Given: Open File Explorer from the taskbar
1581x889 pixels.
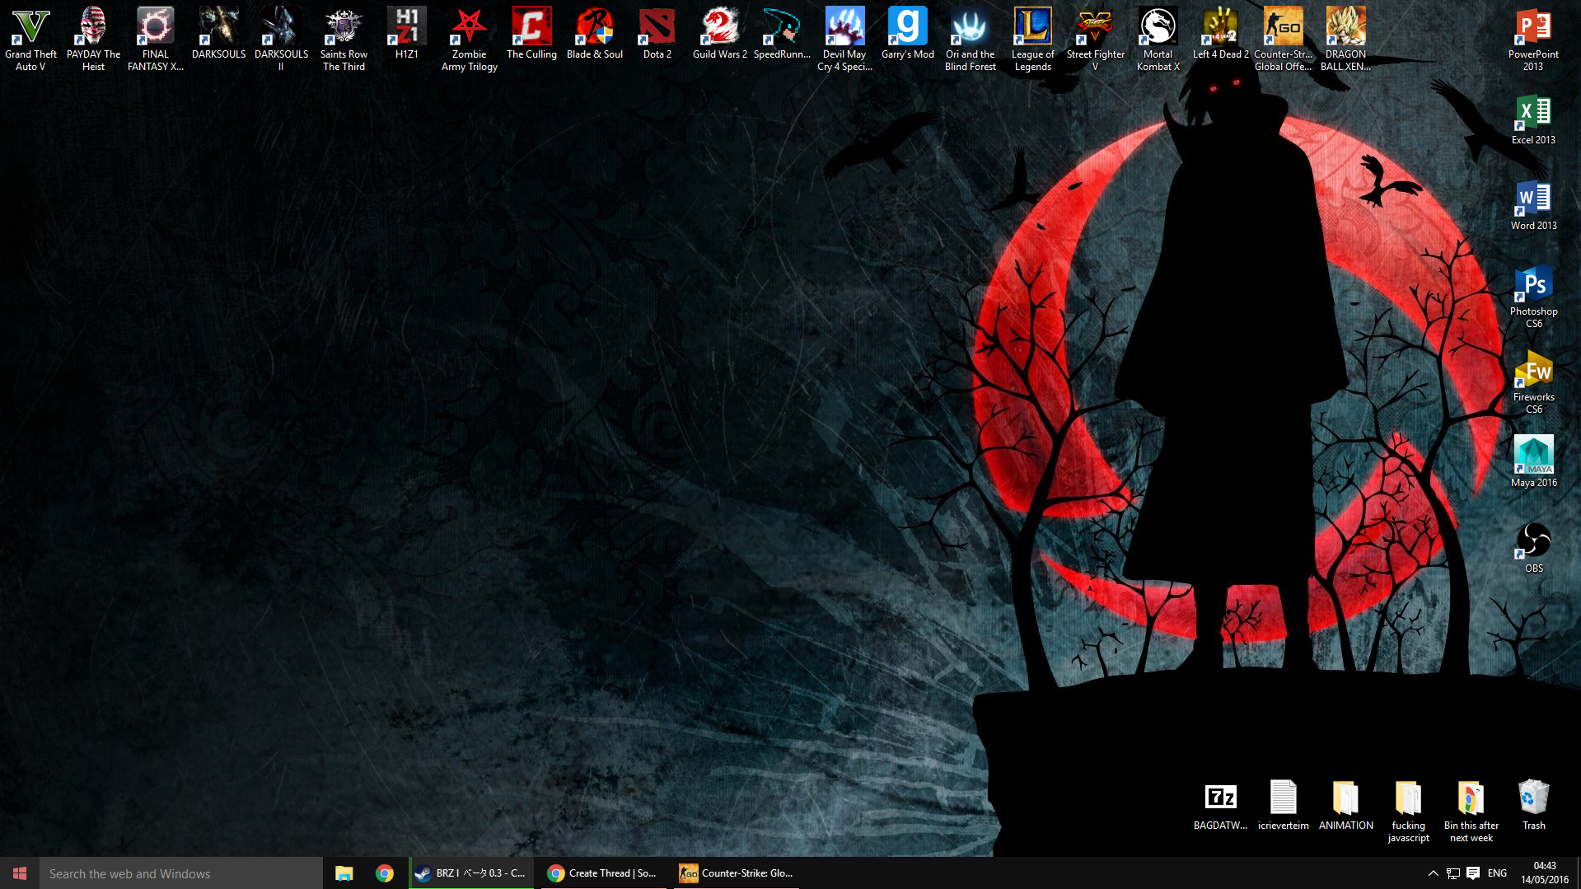Looking at the screenshot, I should click(x=344, y=873).
